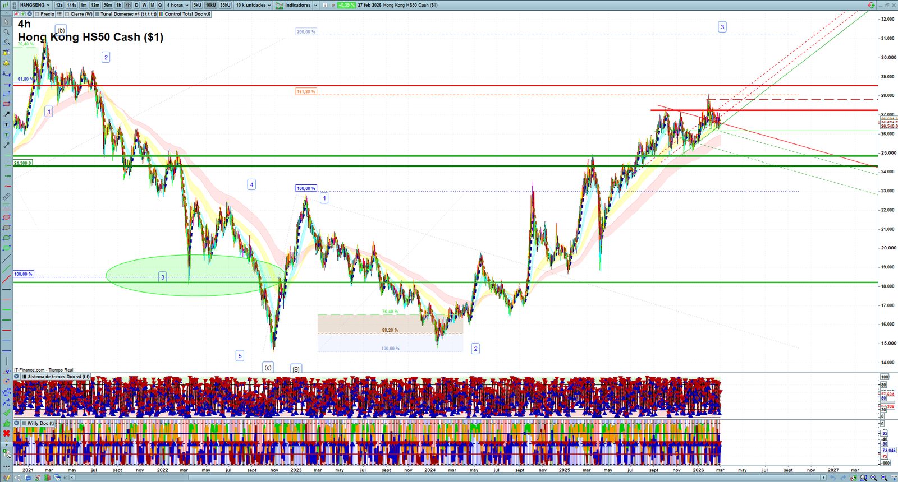
Task: Close the Willy Doc panel
Action: [17, 423]
